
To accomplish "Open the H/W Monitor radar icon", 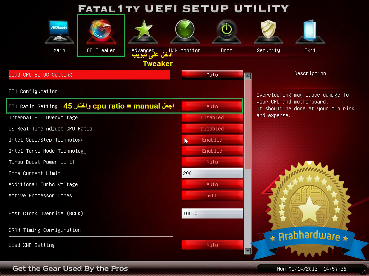I will [x=185, y=32].
